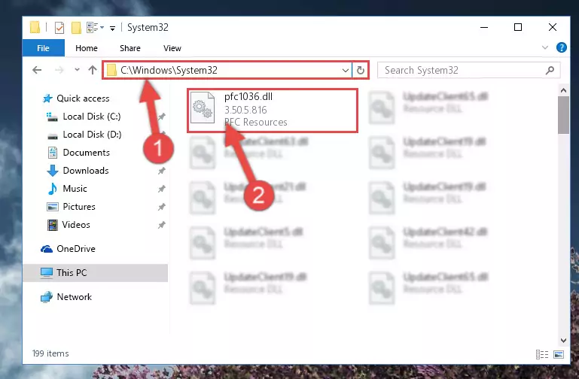
Task: Open Documents in the sidebar
Action: (x=86, y=153)
